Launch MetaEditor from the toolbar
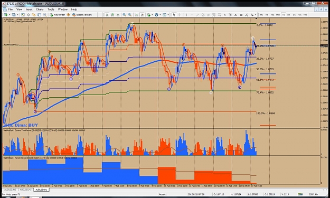Image resolution: width=330 pixels, height=198 pixels. [x=68, y=15]
